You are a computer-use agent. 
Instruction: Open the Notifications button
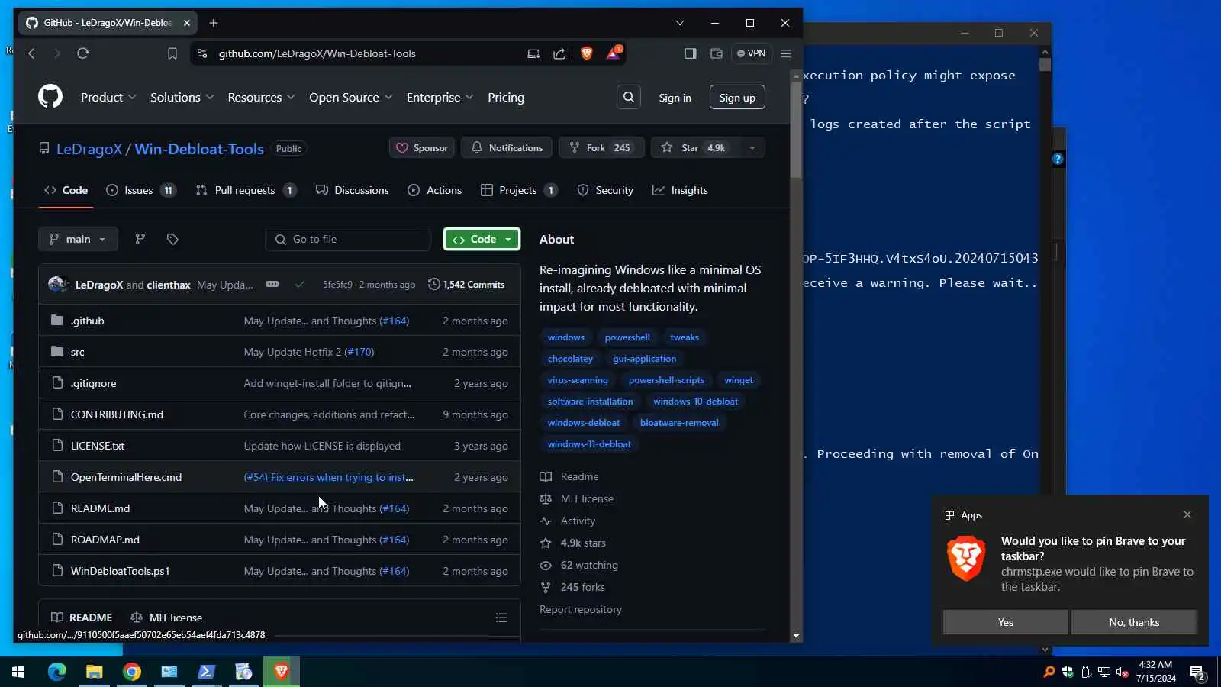(507, 147)
